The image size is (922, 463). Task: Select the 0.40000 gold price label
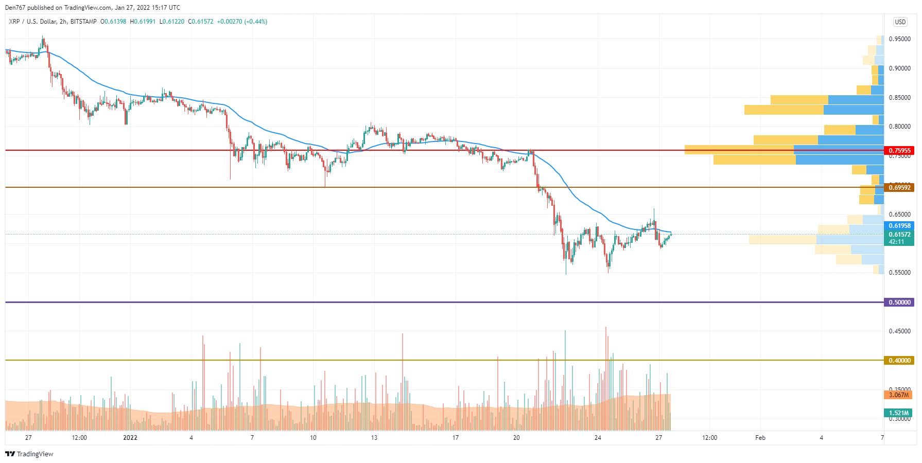pyautogui.click(x=899, y=360)
